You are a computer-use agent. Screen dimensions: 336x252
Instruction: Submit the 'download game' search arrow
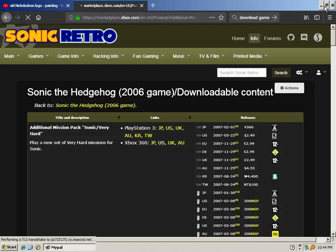pos(274,17)
